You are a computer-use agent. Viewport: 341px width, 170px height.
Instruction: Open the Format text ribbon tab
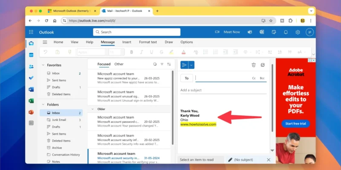[148, 42]
